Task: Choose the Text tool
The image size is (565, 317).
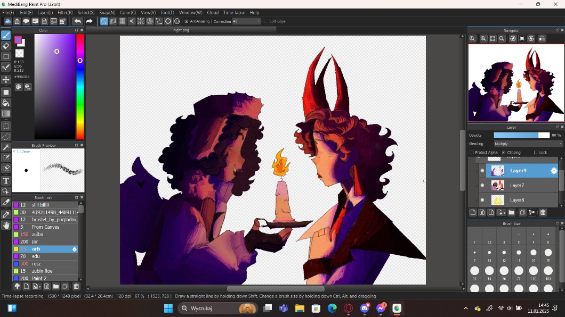Action: pos(6,181)
